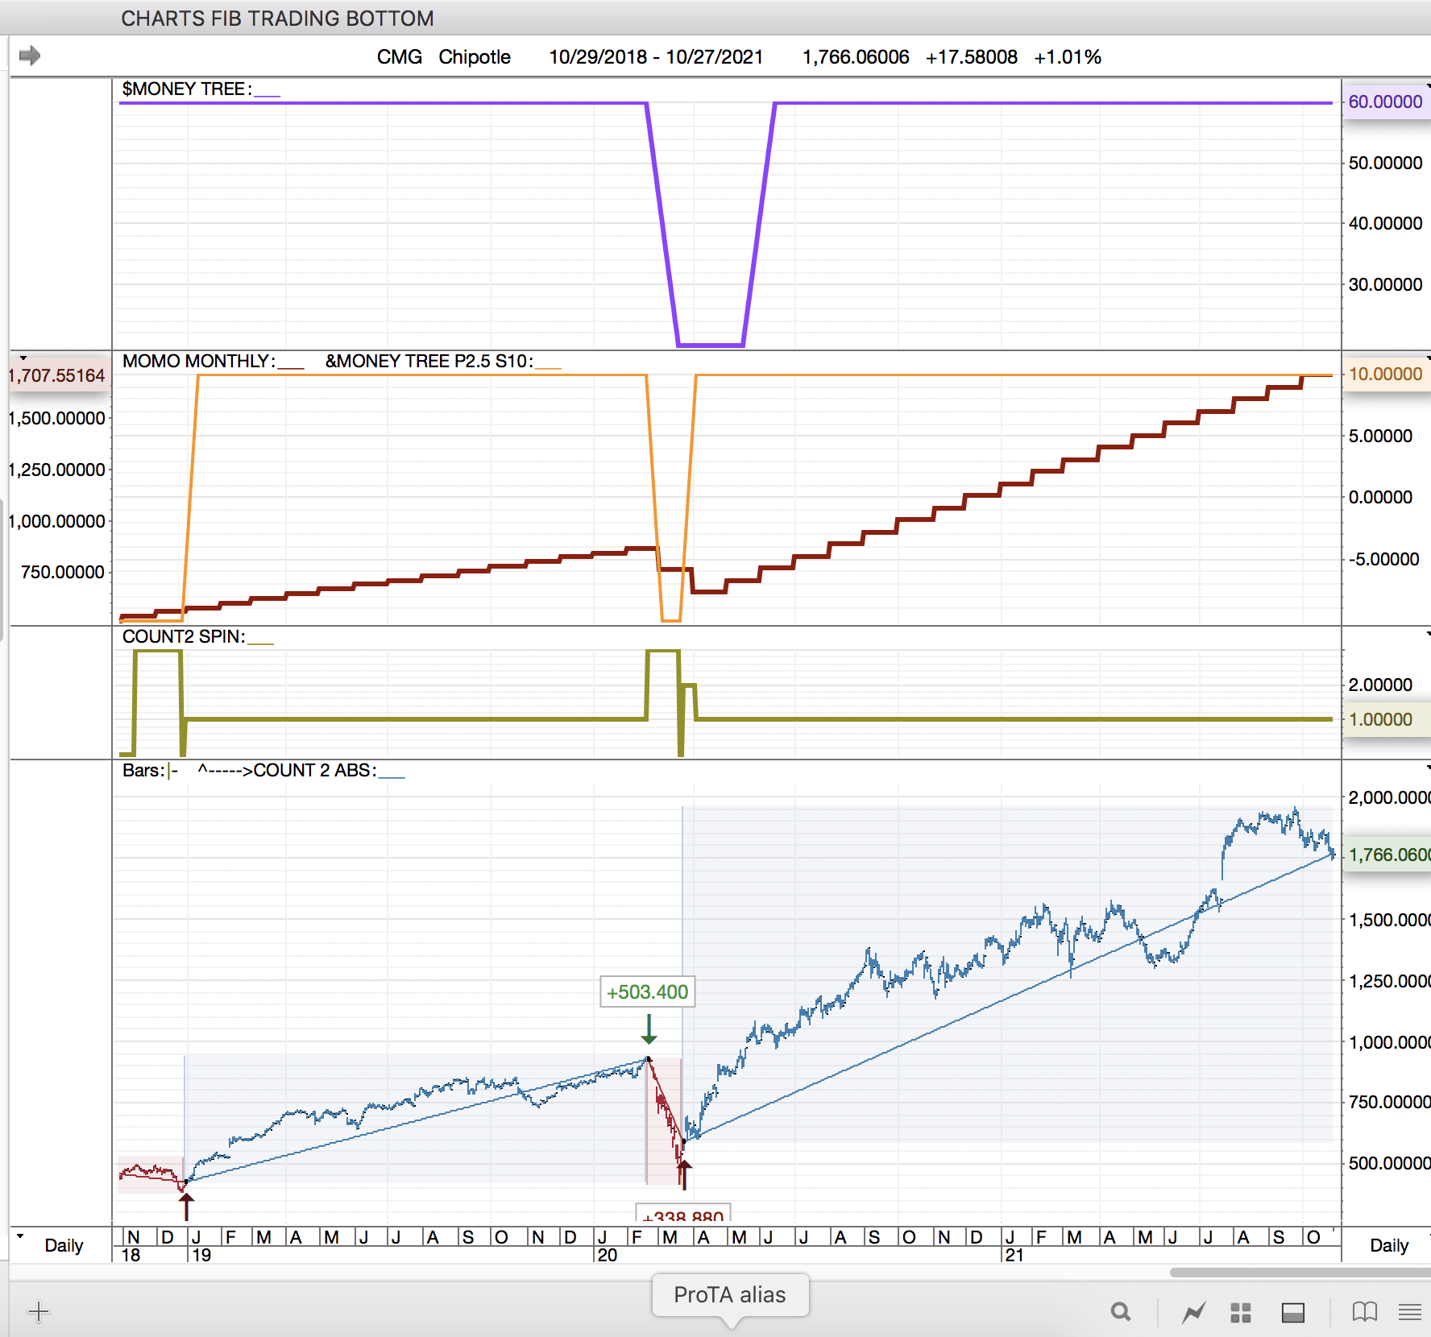Click the +503.400 gain label on chart
This screenshot has width=1431, height=1337.
click(x=648, y=991)
